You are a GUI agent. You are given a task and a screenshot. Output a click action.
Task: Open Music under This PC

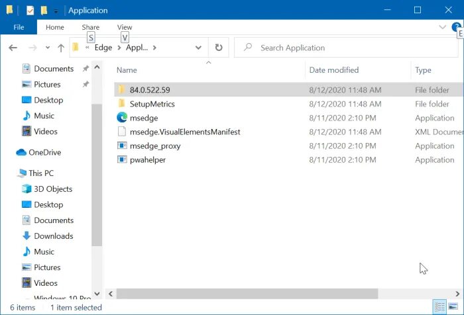pos(44,251)
